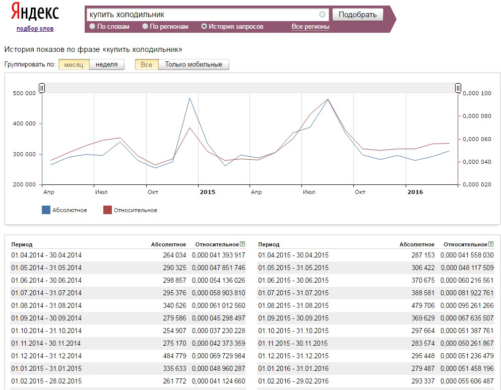Screen dimensions: 501x390
Task: Switch to Только мобильные data
Action: [194, 64]
